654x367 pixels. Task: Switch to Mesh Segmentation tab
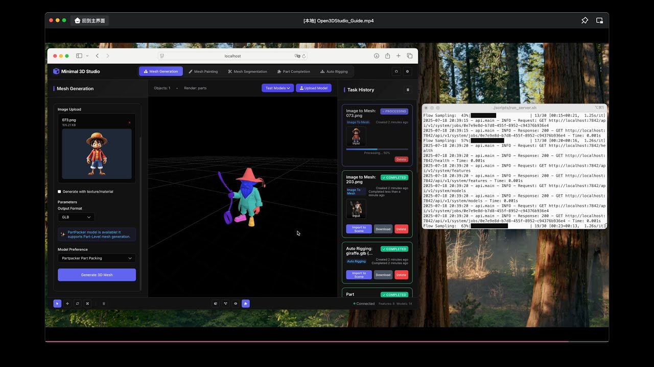[247, 71]
